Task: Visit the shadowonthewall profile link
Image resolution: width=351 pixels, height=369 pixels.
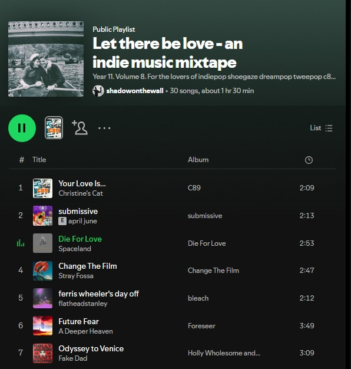Action: 135,91
